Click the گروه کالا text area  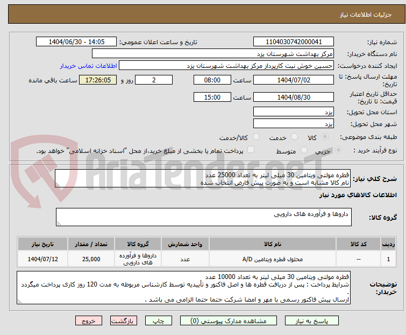tap(204, 217)
